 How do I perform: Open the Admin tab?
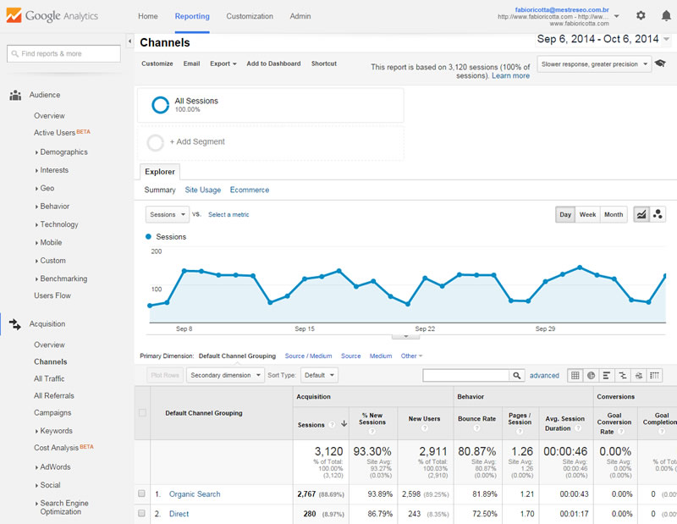coord(300,16)
